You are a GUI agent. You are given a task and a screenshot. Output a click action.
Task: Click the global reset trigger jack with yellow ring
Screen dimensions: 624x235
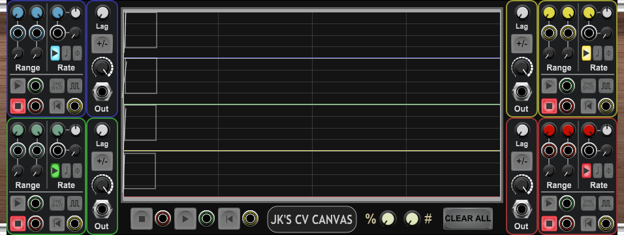point(250,219)
